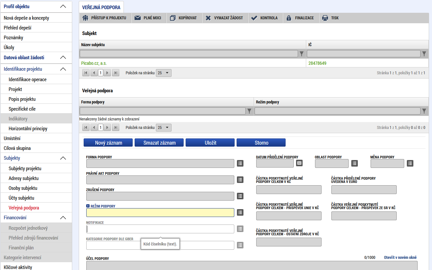Open Specifické cíle in sidebar
Screen dimensions: 432x270
tap(36, 109)
